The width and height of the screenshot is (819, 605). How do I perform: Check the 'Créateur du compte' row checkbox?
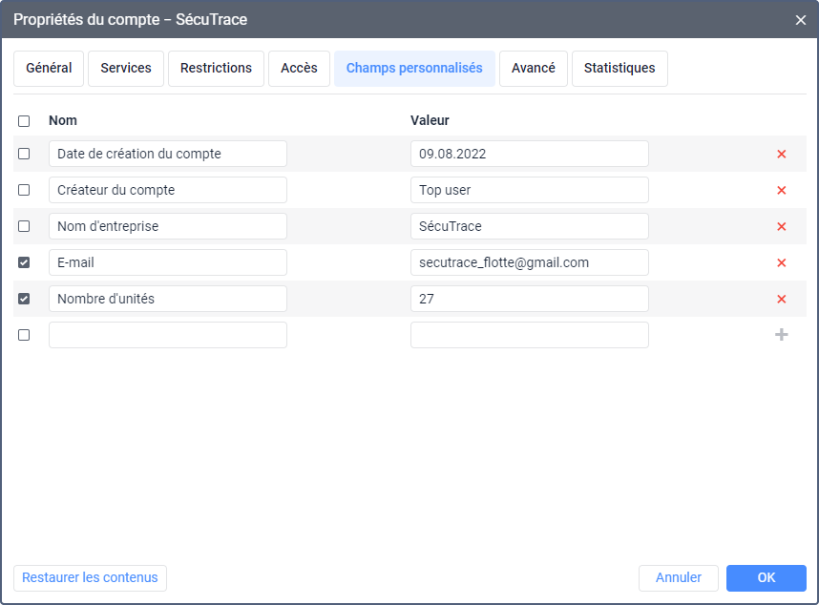point(24,190)
